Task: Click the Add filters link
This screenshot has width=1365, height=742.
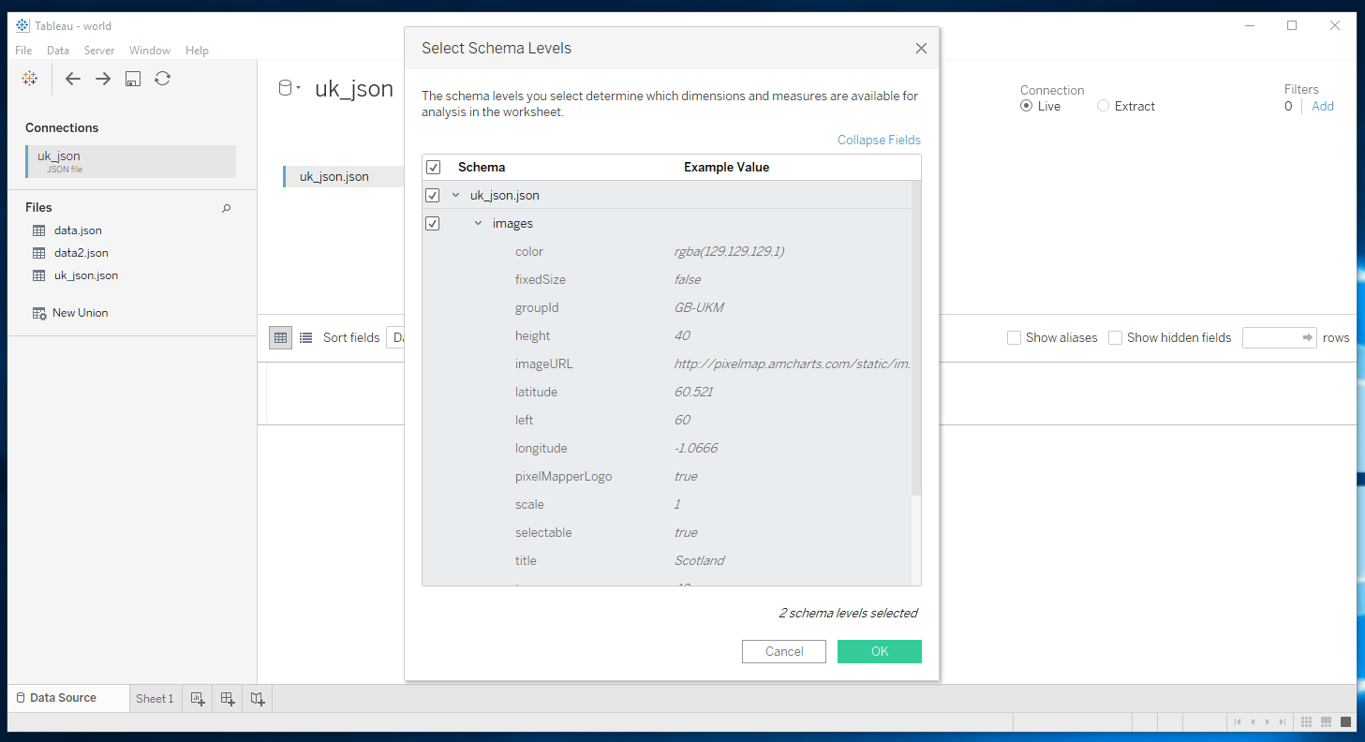Action: click(1323, 107)
